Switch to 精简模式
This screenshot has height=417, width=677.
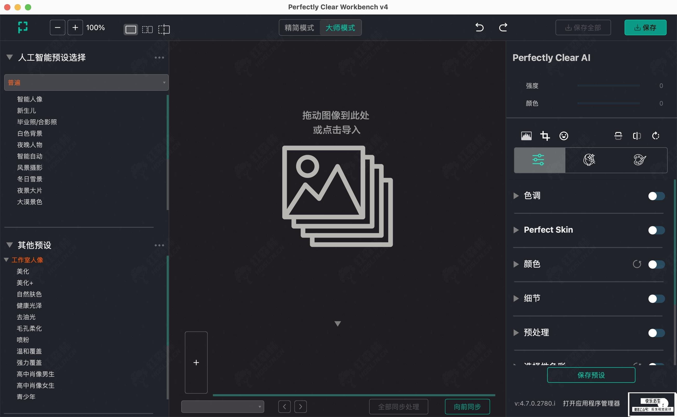(300, 27)
